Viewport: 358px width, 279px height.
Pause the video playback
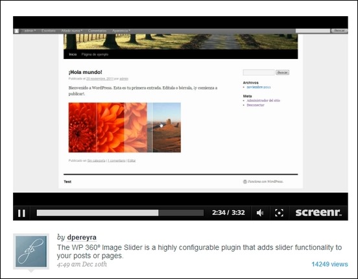click(21, 213)
